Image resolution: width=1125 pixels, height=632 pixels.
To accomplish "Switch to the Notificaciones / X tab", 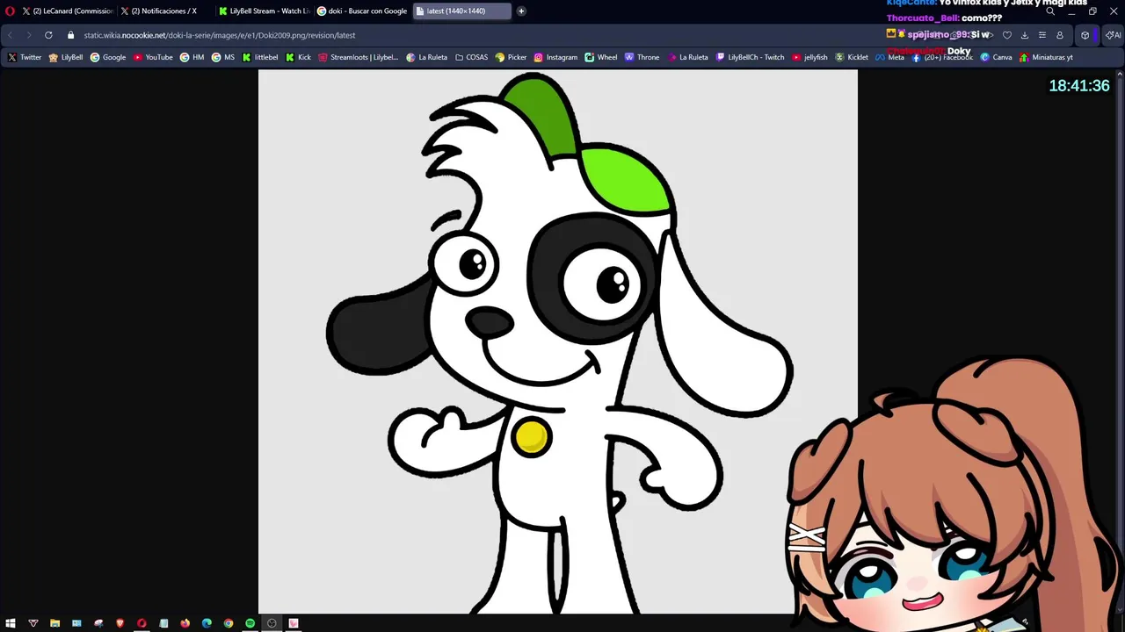I will pyautogui.click(x=164, y=11).
